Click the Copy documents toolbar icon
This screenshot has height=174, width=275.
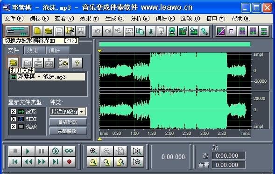pyautogui.click(x=140, y=31)
